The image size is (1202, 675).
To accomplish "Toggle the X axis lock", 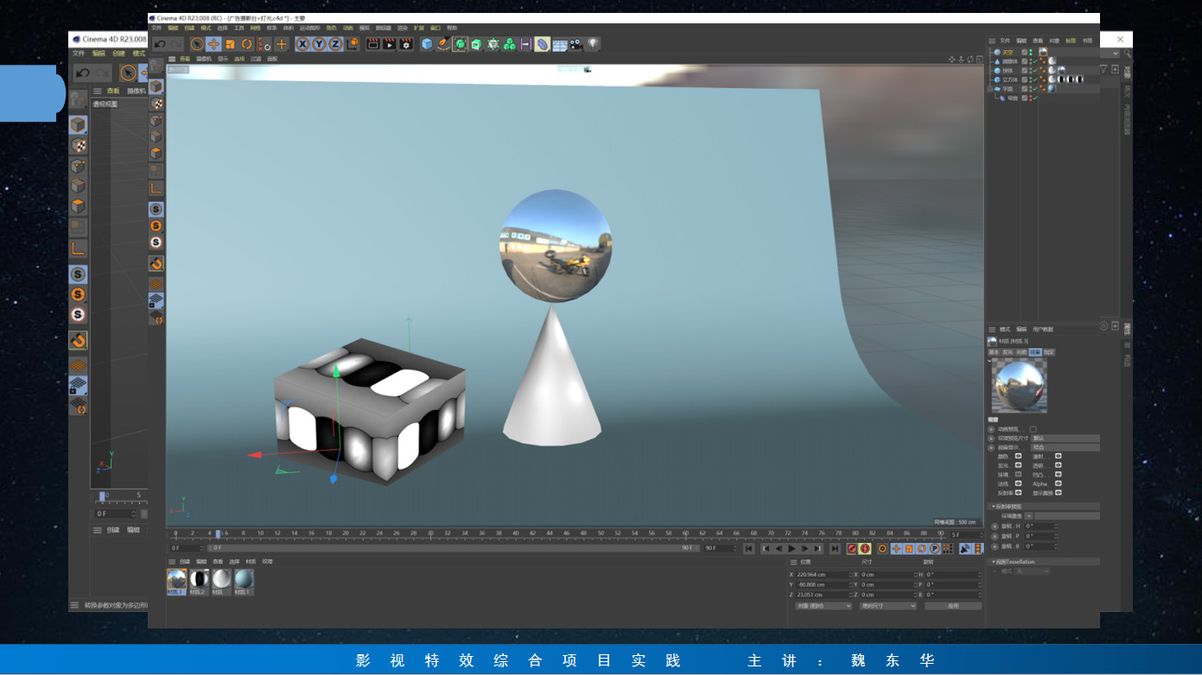I will pyautogui.click(x=302, y=44).
